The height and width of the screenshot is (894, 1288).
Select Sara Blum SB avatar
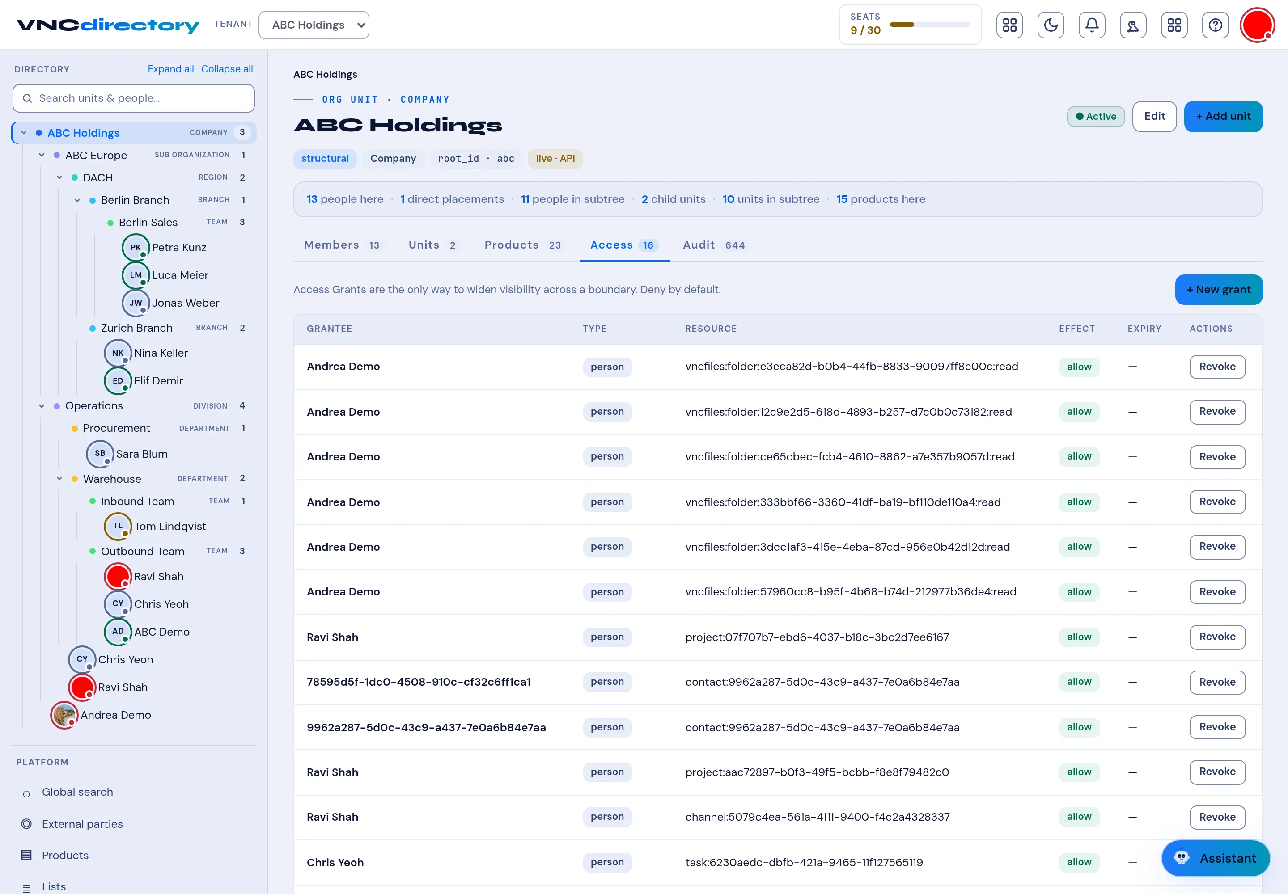click(x=100, y=454)
